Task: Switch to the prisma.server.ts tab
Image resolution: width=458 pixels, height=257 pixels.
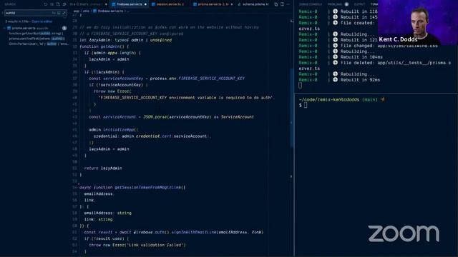Action: (x=213, y=4)
